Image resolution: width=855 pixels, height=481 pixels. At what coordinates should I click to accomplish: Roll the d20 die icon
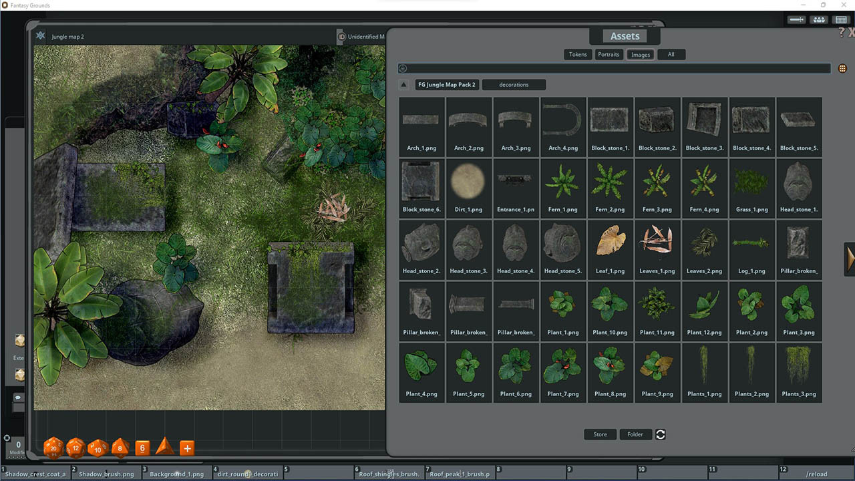(x=53, y=448)
